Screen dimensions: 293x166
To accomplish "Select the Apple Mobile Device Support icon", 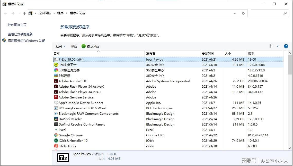I will (56, 103).
